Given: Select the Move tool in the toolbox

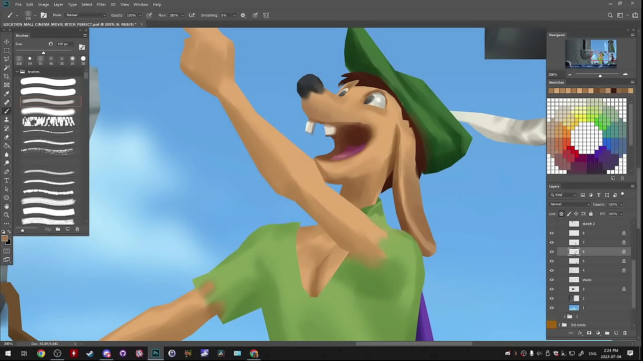Looking at the screenshot, I should click(x=7, y=42).
